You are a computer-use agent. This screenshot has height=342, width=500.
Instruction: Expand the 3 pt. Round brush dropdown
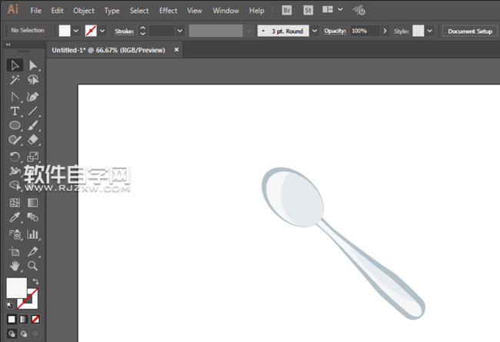pos(315,31)
